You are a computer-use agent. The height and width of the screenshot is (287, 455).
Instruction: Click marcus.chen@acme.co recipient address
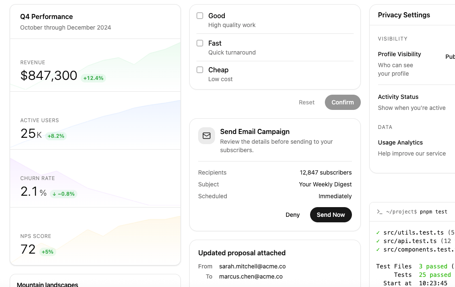251,276
